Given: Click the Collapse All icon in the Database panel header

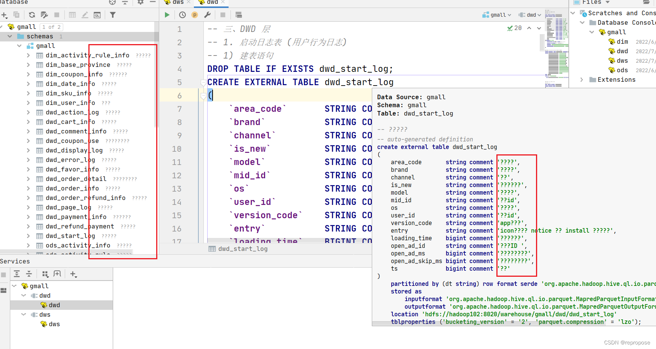Looking at the screenshot, I should (x=125, y=2).
